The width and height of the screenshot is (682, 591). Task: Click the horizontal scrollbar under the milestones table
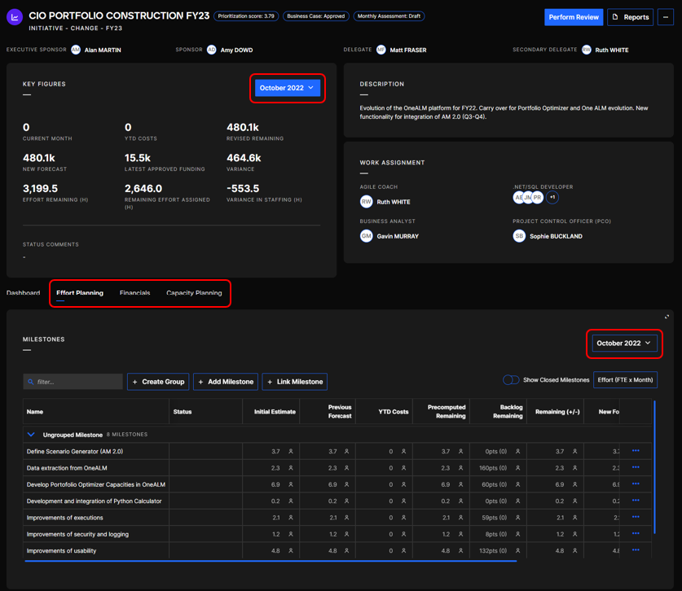271,561
